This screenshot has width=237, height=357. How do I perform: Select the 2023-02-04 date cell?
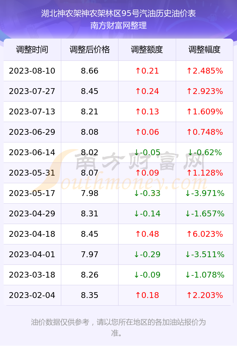click(32, 295)
